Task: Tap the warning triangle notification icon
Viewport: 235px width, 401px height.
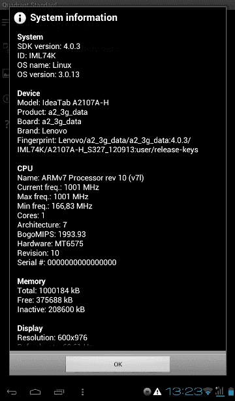Action: (x=157, y=391)
